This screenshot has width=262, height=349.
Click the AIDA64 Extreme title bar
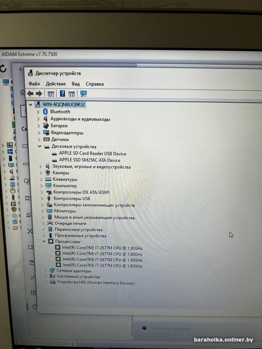coord(131,54)
